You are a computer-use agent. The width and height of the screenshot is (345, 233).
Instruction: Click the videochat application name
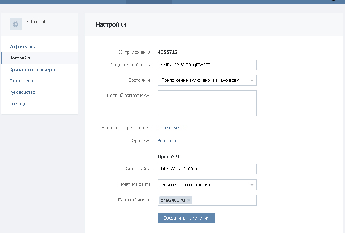(x=36, y=22)
